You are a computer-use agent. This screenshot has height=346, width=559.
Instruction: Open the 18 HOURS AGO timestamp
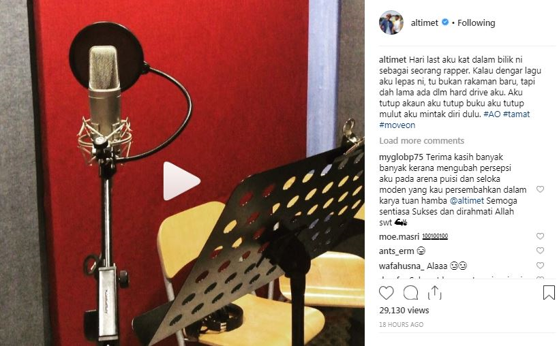[x=401, y=325]
